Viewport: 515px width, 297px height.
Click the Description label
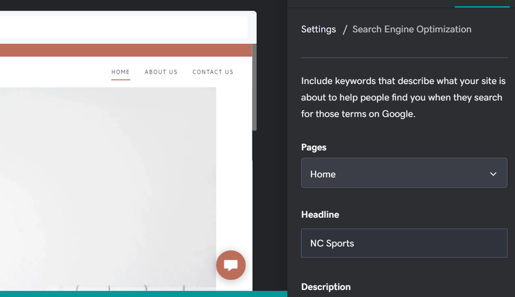click(326, 287)
